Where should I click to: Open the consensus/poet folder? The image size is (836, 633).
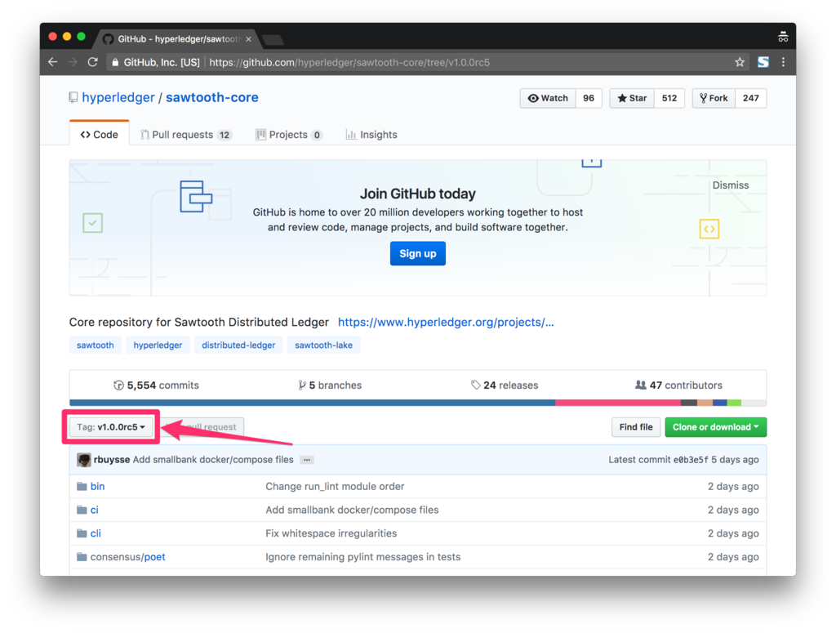tap(127, 557)
